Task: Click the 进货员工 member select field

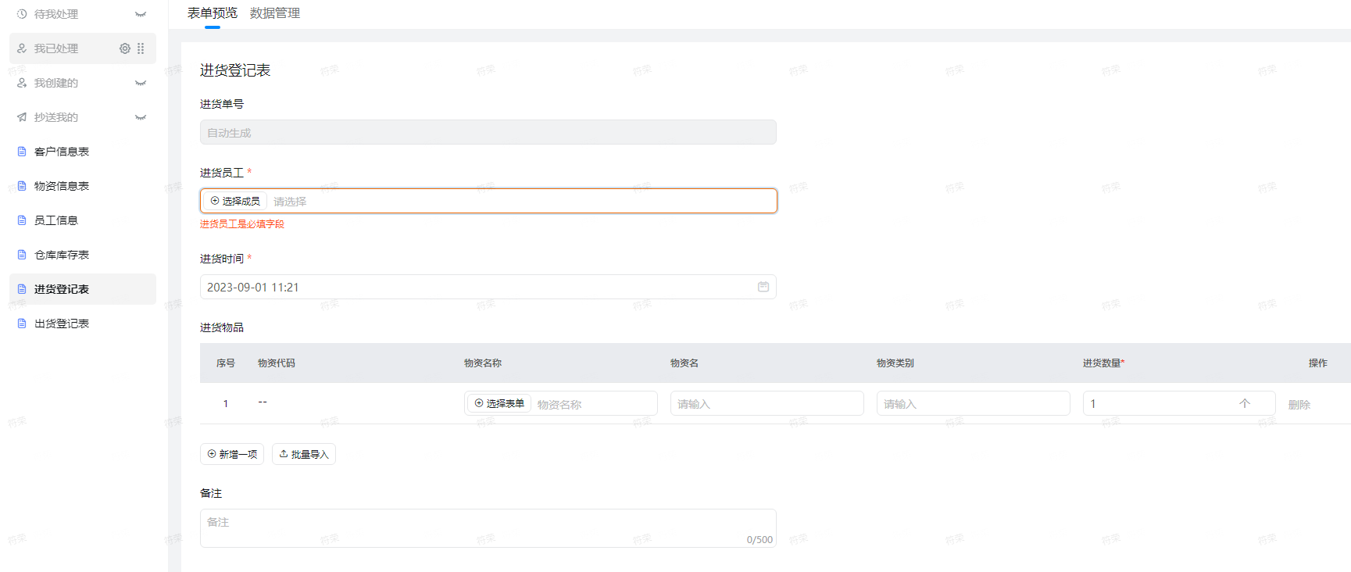Action: tap(488, 201)
